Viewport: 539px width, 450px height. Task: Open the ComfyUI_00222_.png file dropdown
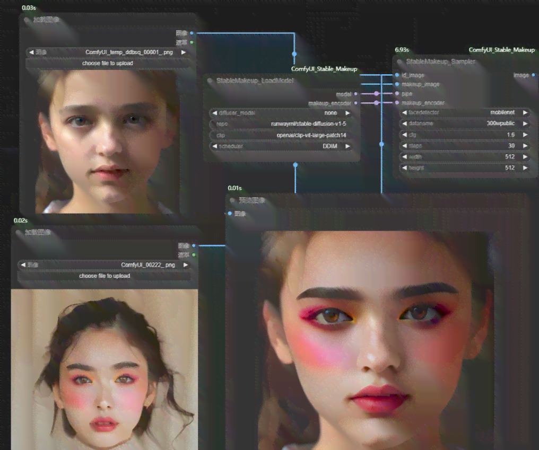[x=104, y=265]
